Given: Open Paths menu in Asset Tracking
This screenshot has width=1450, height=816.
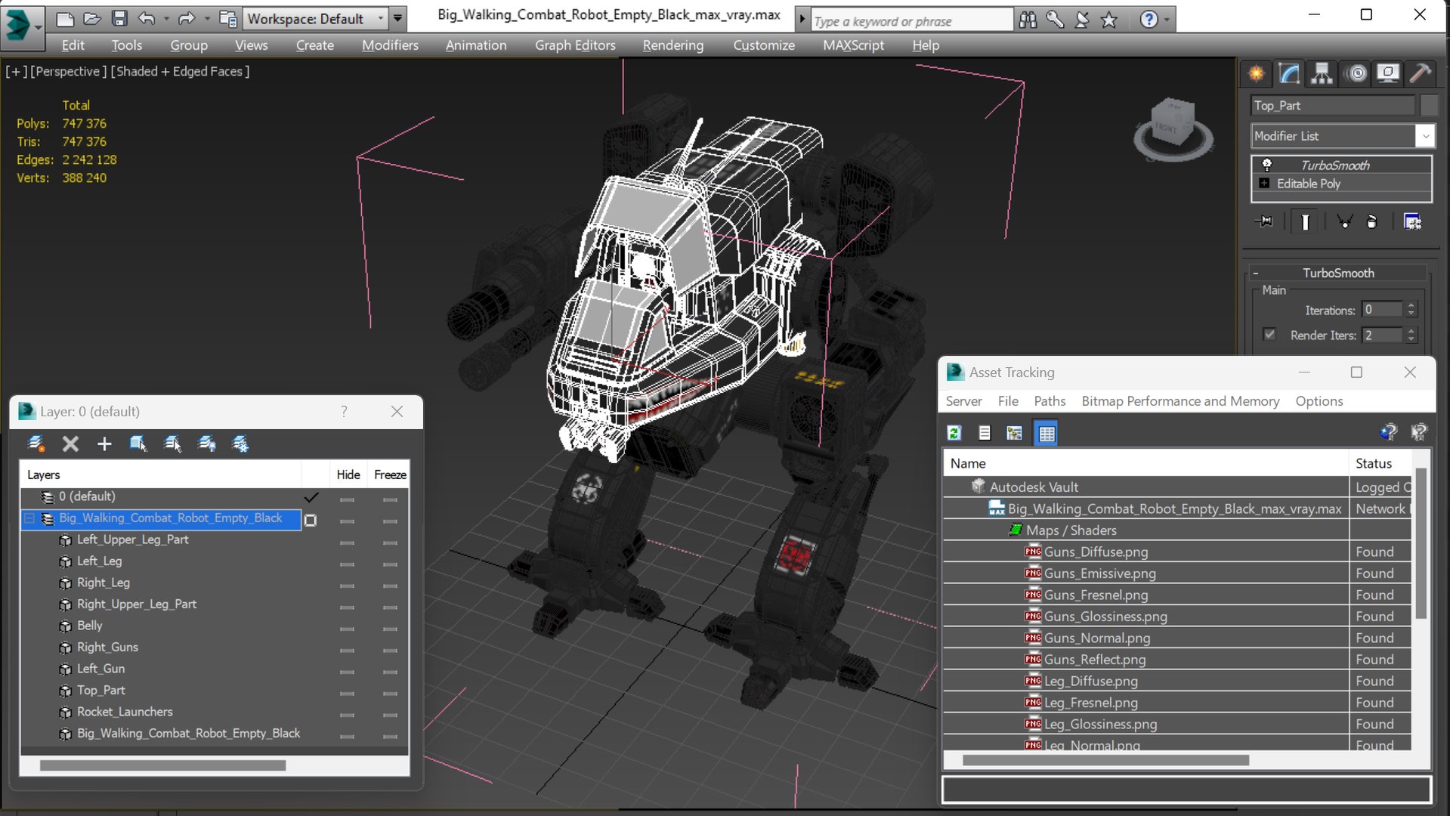Looking at the screenshot, I should coord(1050,401).
